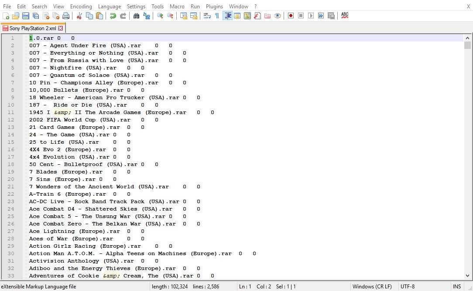This screenshot has height=291, width=473.
Task: Close all documents via toolbar icon
Action: [x=56, y=16]
